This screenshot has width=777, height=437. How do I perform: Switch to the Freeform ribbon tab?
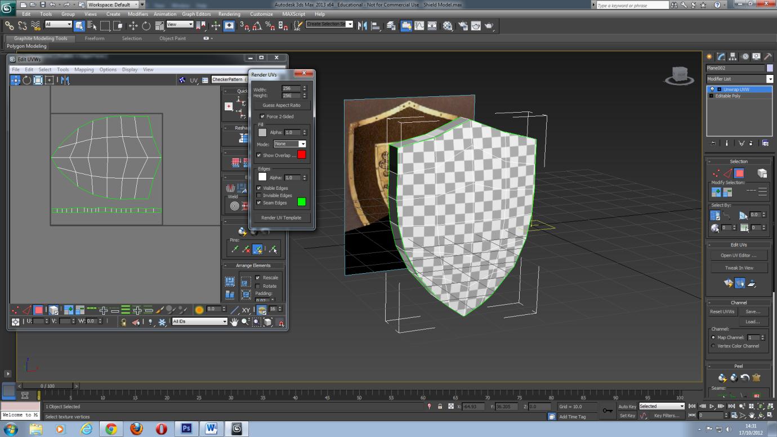[95, 38]
